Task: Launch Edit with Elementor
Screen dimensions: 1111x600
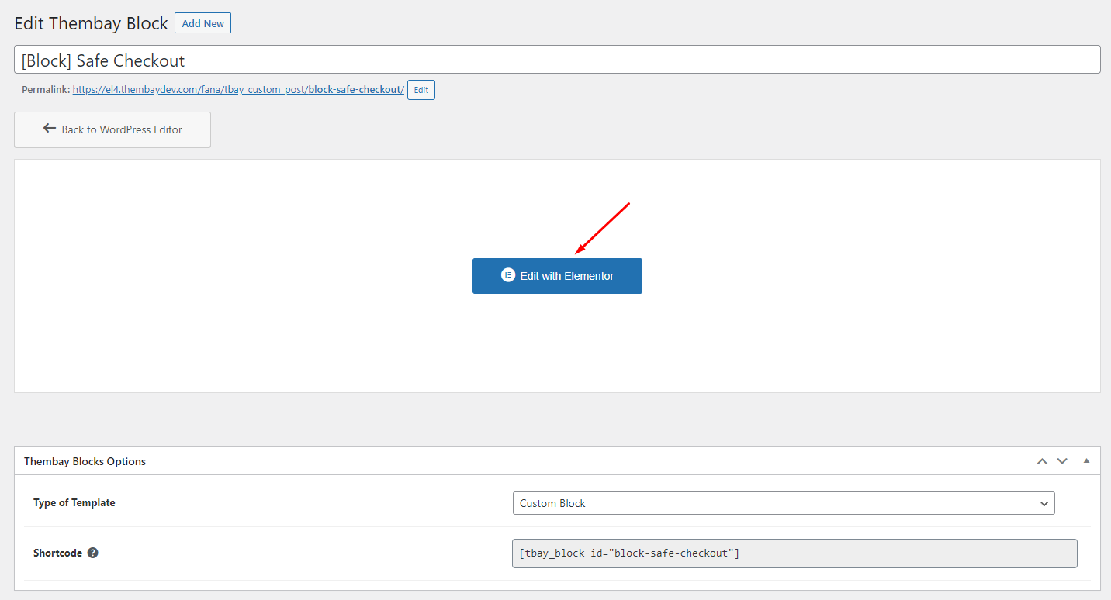Action: pos(557,276)
